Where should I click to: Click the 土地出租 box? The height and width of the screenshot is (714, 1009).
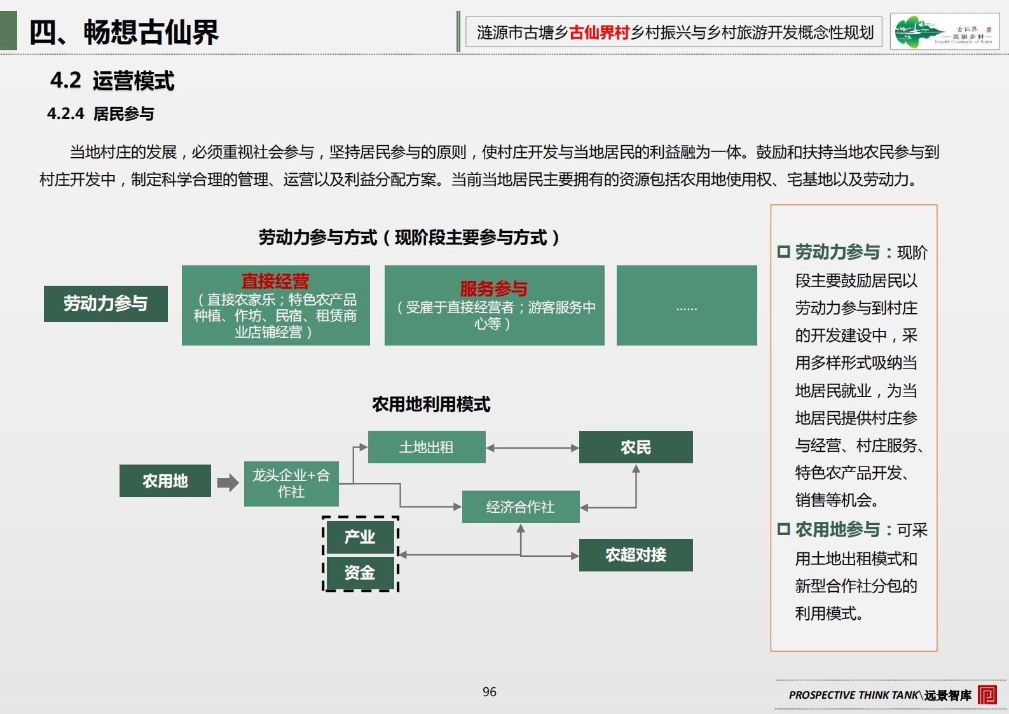427,447
